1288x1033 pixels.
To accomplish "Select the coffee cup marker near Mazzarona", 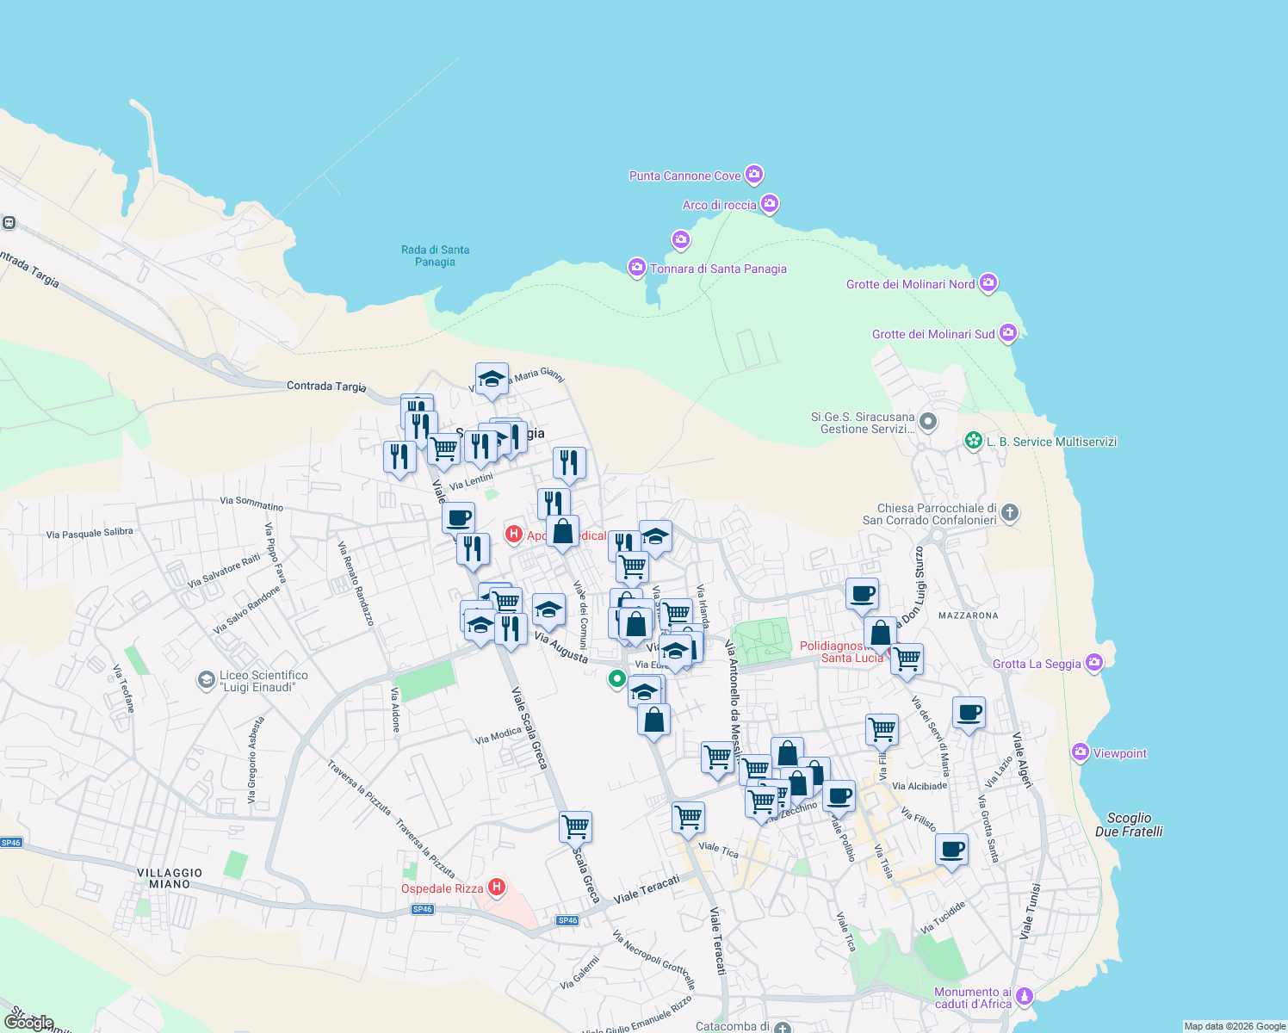I will (x=862, y=594).
